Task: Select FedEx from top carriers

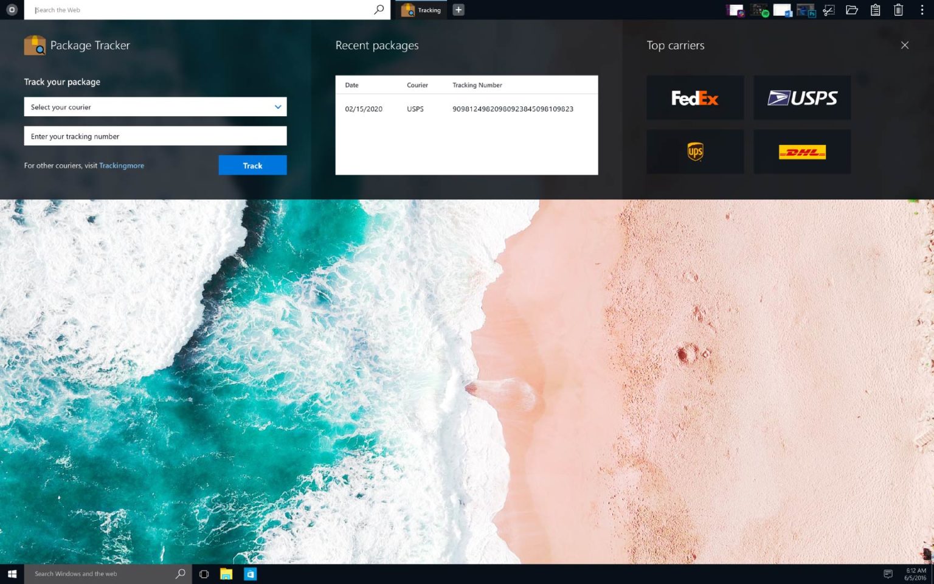Action: tap(694, 98)
